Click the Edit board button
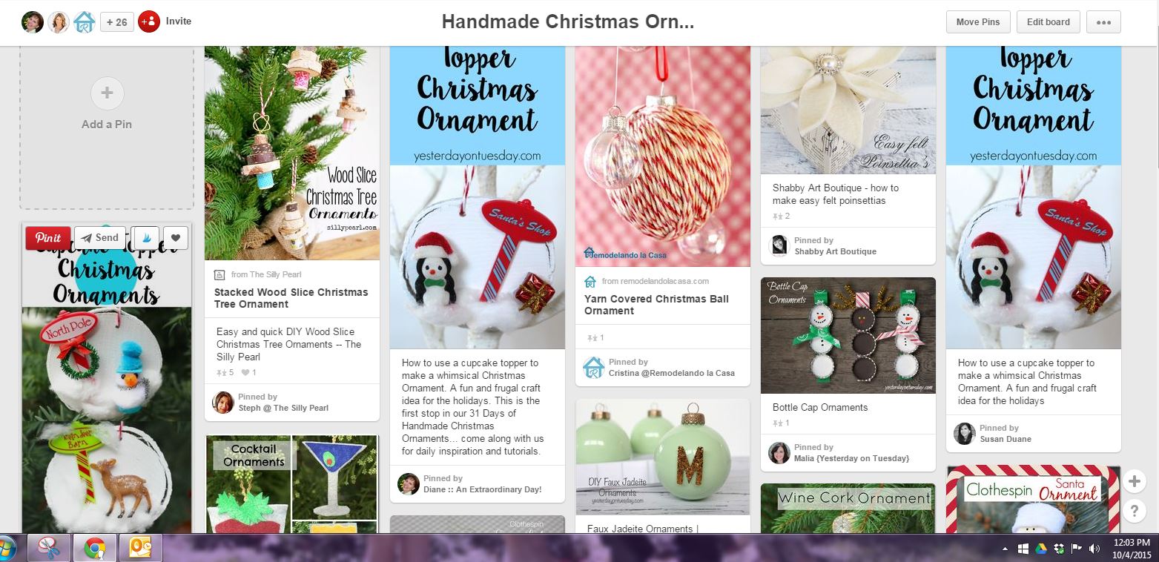The width and height of the screenshot is (1159, 562). click(1048, 22)
